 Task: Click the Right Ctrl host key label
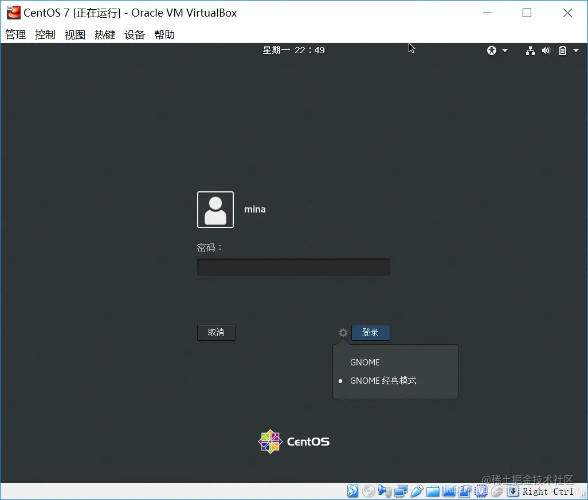[x=548, y=491]
